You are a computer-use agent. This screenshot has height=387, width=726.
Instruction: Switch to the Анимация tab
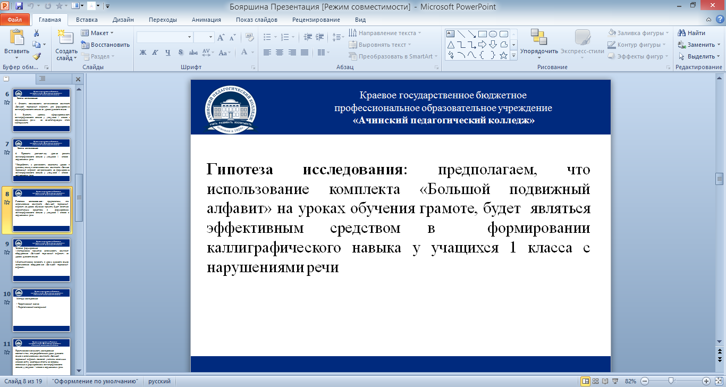(207, 20)
